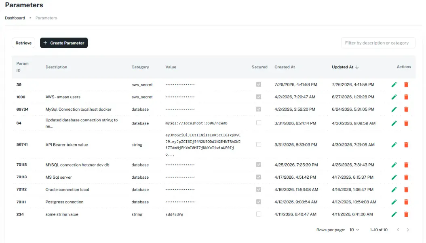Select the truncated bearer token value text
The image size is (426, 243).
coord(203,145)
